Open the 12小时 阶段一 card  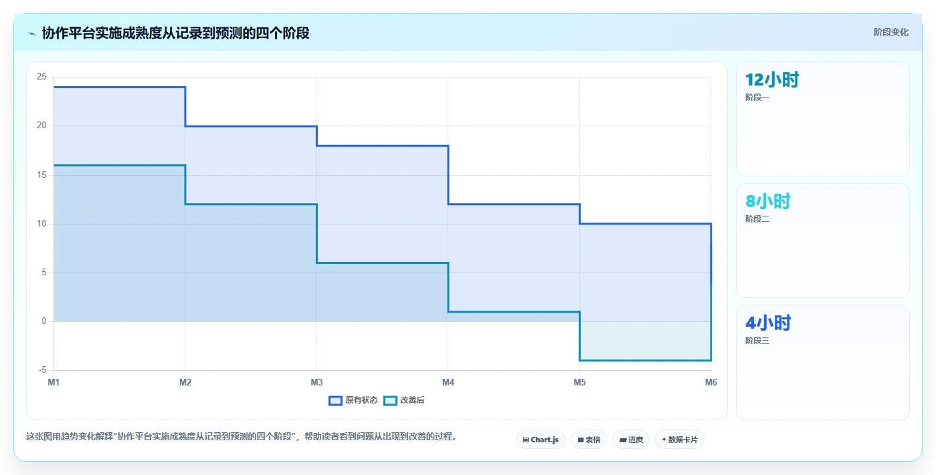tap(823, 119)
